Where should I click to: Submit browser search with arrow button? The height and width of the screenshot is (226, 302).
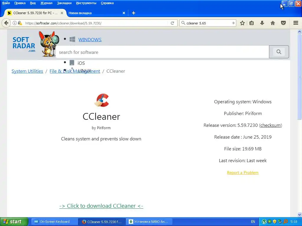pyautogui.click(x=233, y=23)
